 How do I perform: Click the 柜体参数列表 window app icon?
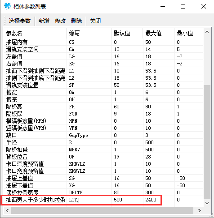pos(8,6)
